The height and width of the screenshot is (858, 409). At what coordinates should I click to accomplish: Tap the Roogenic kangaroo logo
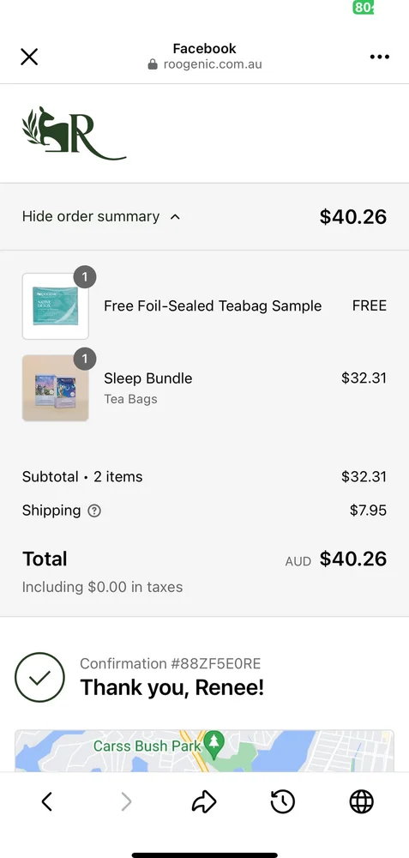point(74,133)
